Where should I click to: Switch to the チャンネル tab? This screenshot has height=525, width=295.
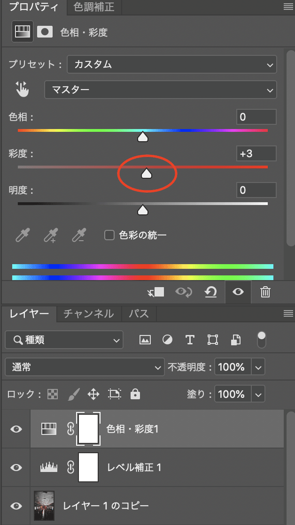pyautogui.click(x=88, y=314)
